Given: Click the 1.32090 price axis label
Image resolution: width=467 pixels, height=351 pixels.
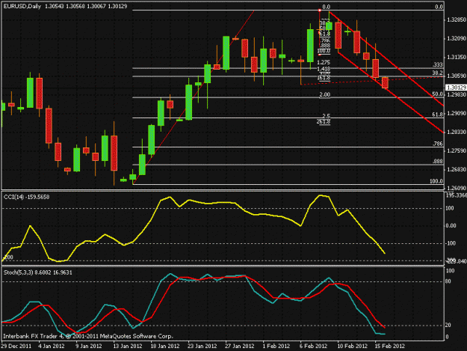Looking at the screenshot, I should point(457,38).
